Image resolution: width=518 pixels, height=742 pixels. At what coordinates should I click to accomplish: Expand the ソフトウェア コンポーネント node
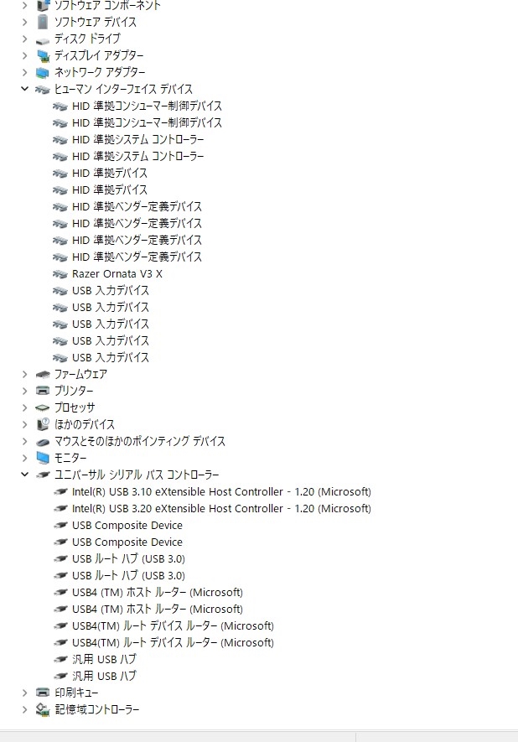coord(24,5)
